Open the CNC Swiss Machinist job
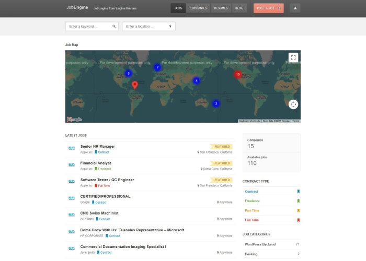This screenshot has height=261, width=366. pos(99,213)
